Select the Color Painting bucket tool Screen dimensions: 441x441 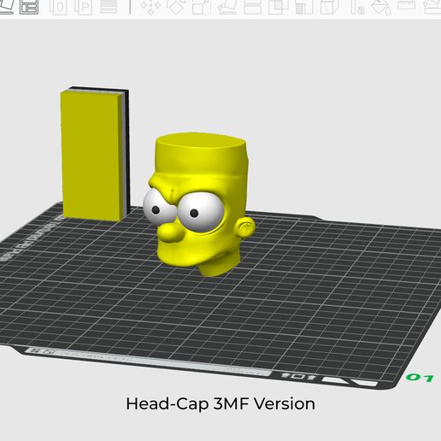[x=381, y=7]
